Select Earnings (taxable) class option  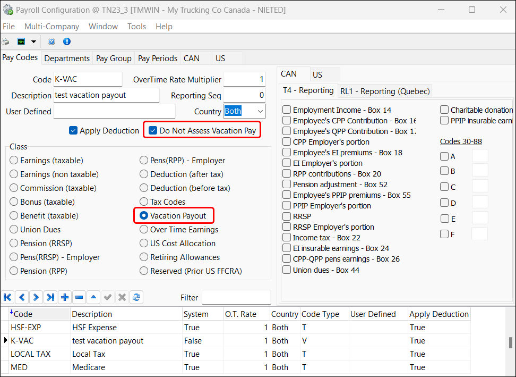point(14,161)
